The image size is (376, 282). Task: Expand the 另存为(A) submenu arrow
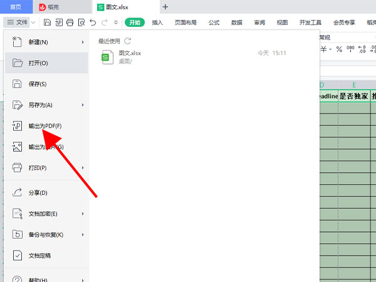[83, 105]
